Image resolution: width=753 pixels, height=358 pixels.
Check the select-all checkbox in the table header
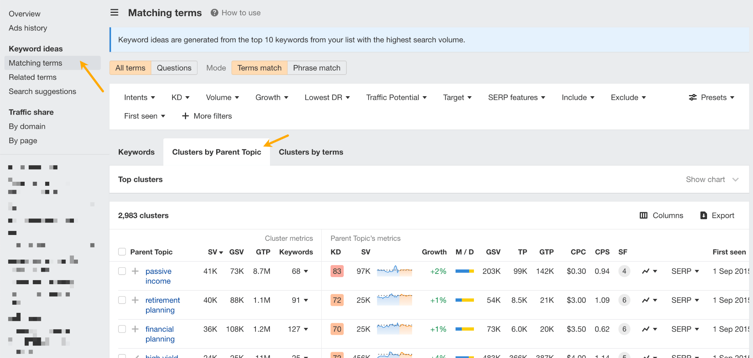(122, 252)
